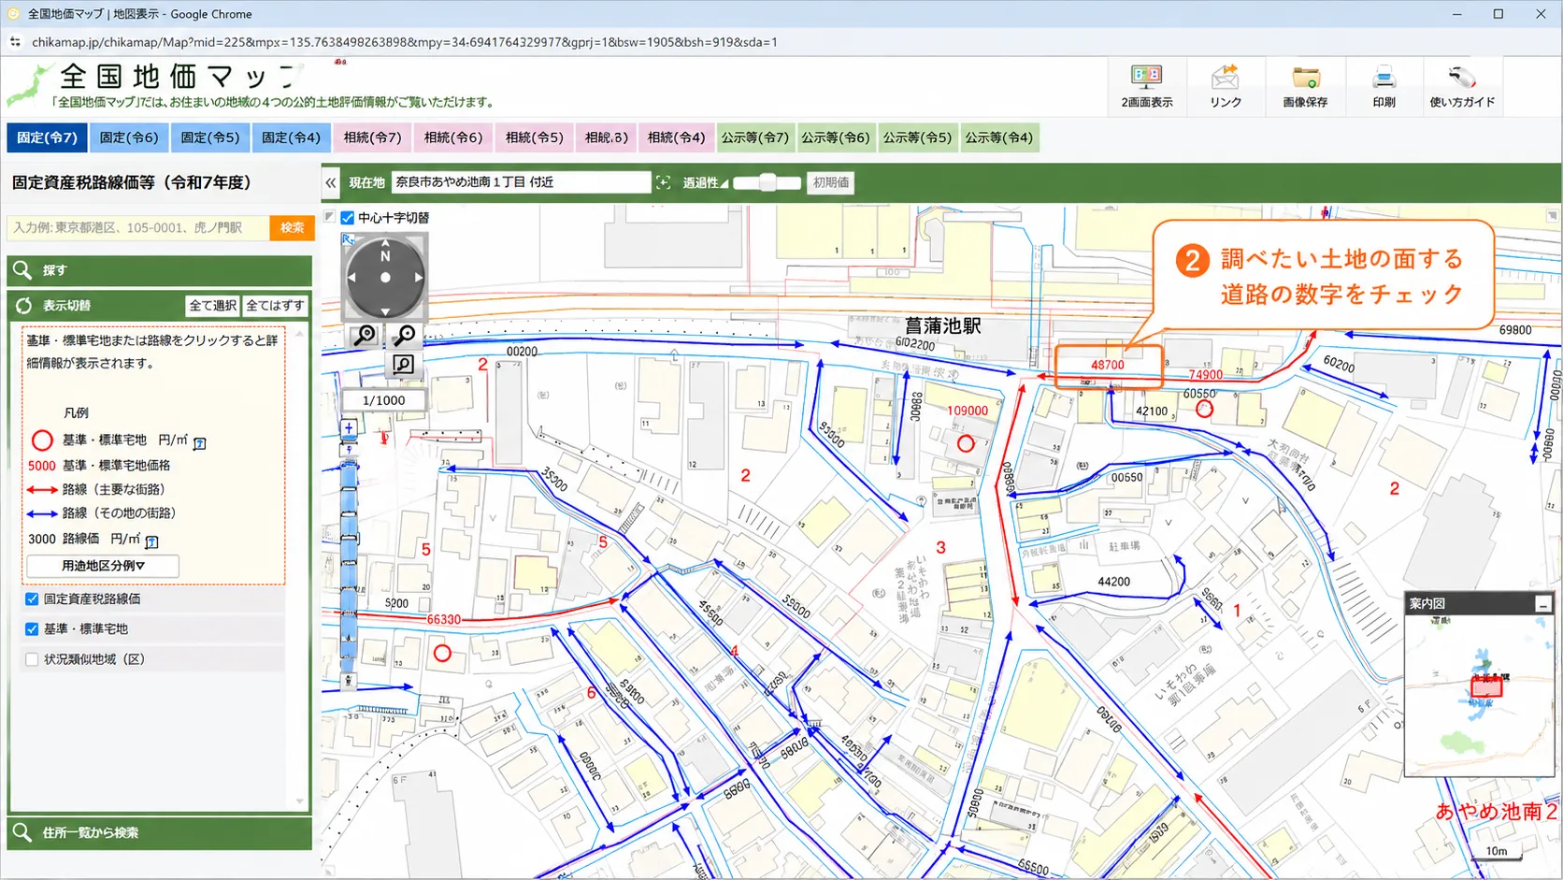Click 全て選択 select all button

click(212, 306)
